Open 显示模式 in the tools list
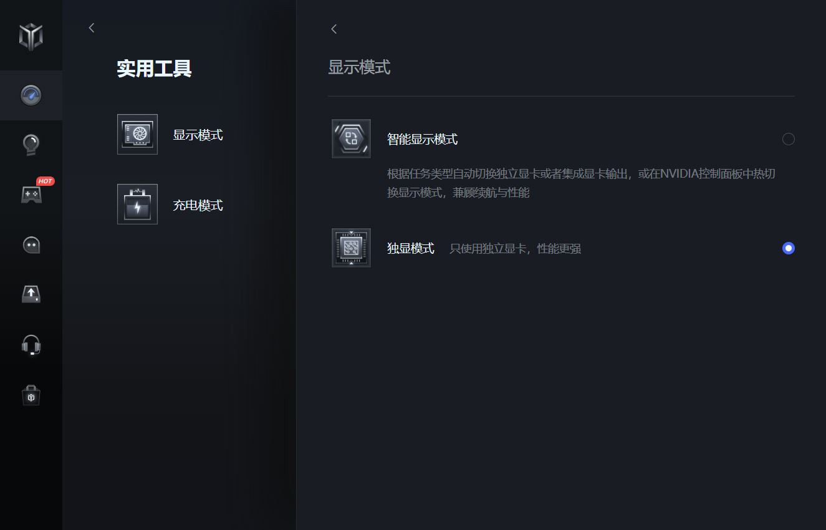 [x=198, y=135]
